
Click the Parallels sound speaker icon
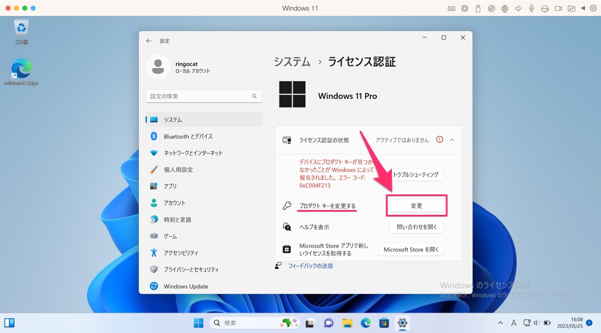[x=518, y=8]
